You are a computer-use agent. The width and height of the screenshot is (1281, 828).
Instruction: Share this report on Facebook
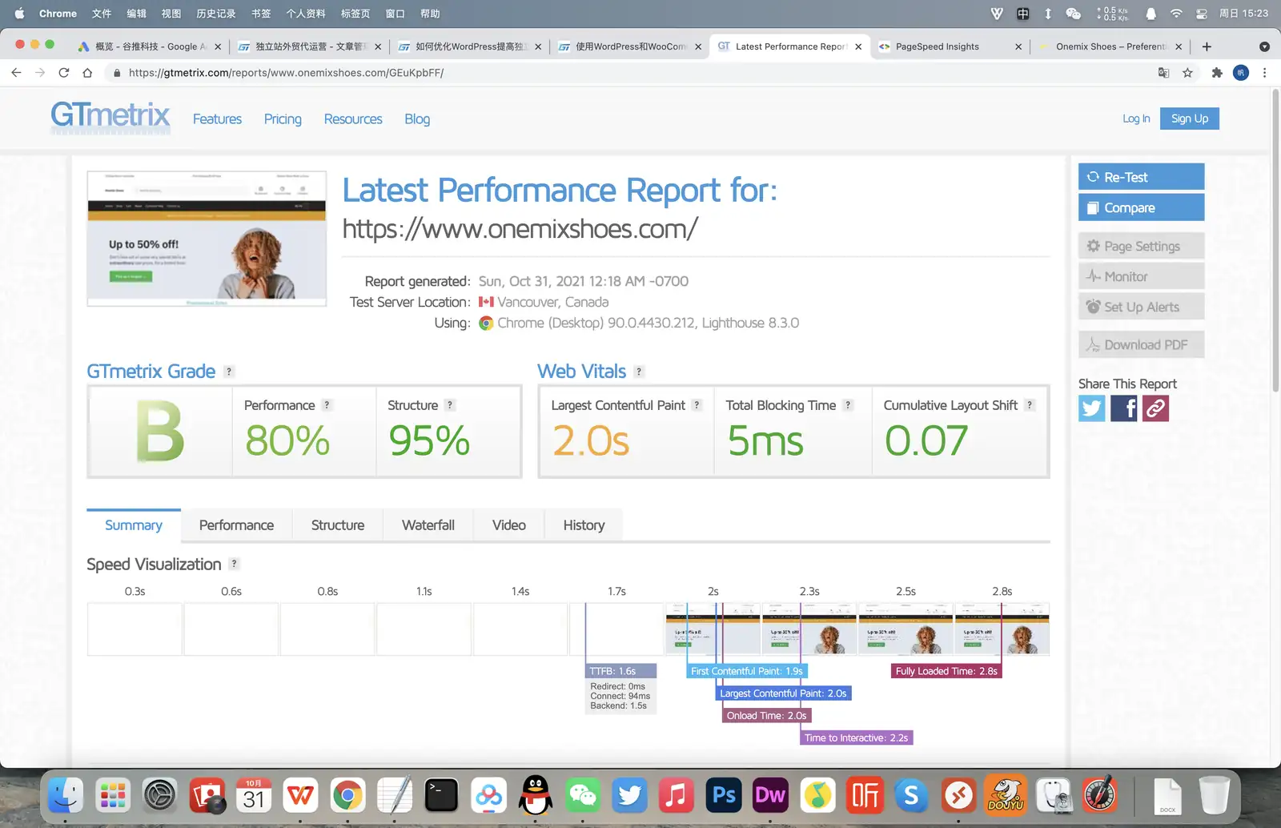pos(1123,408)
